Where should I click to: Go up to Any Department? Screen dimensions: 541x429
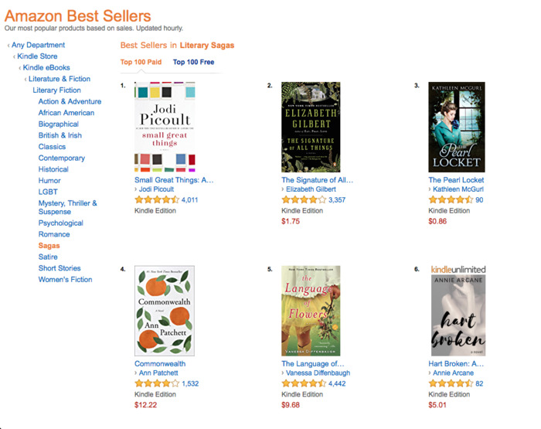(39, 45)
